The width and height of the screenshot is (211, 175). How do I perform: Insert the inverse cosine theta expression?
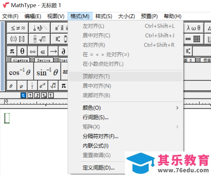click(20, 71)
